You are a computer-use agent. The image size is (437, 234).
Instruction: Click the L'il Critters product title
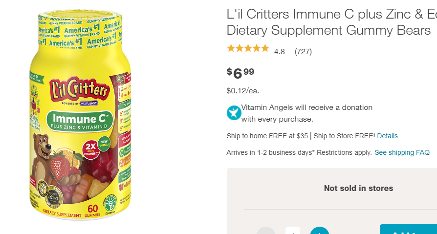(x=331, y=22)
